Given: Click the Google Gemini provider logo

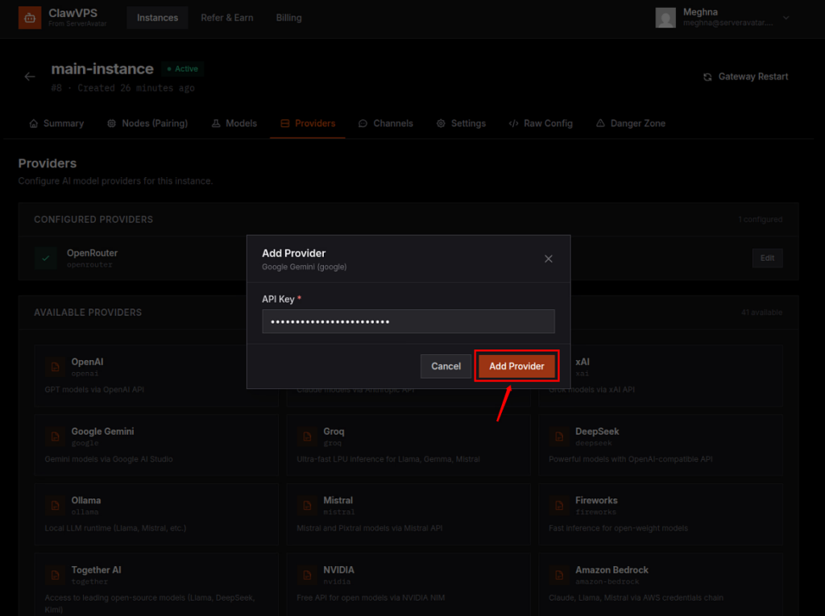Looking at the screenshot, I should 54,437.
